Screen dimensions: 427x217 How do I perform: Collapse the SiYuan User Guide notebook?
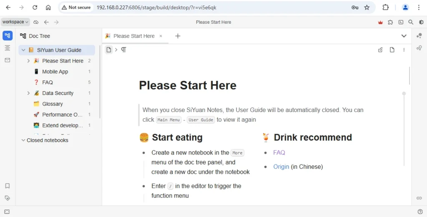click(23, 50)
